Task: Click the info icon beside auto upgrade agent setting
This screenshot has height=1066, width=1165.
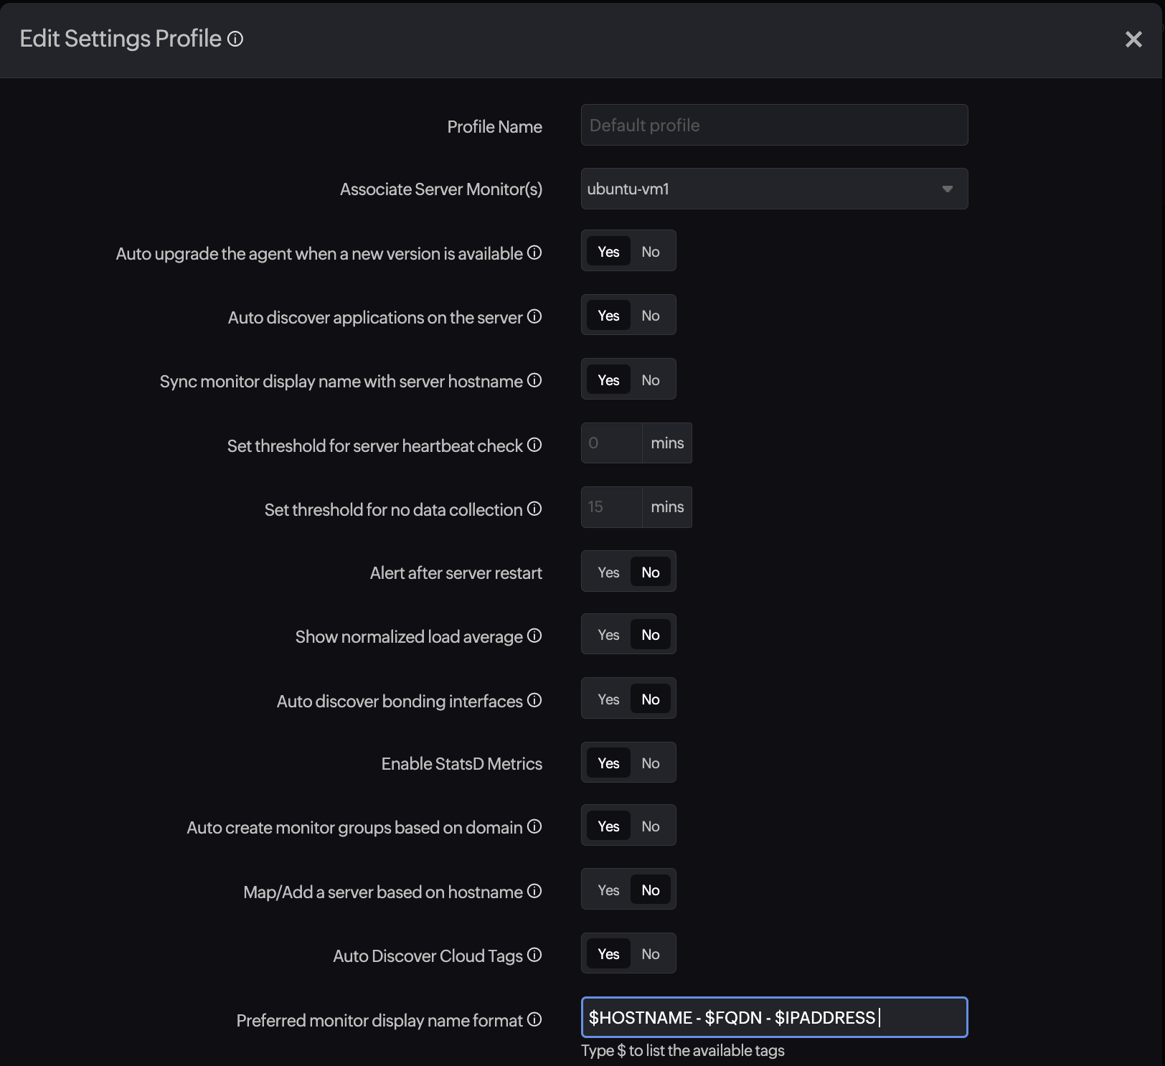Action: [534, 253]
